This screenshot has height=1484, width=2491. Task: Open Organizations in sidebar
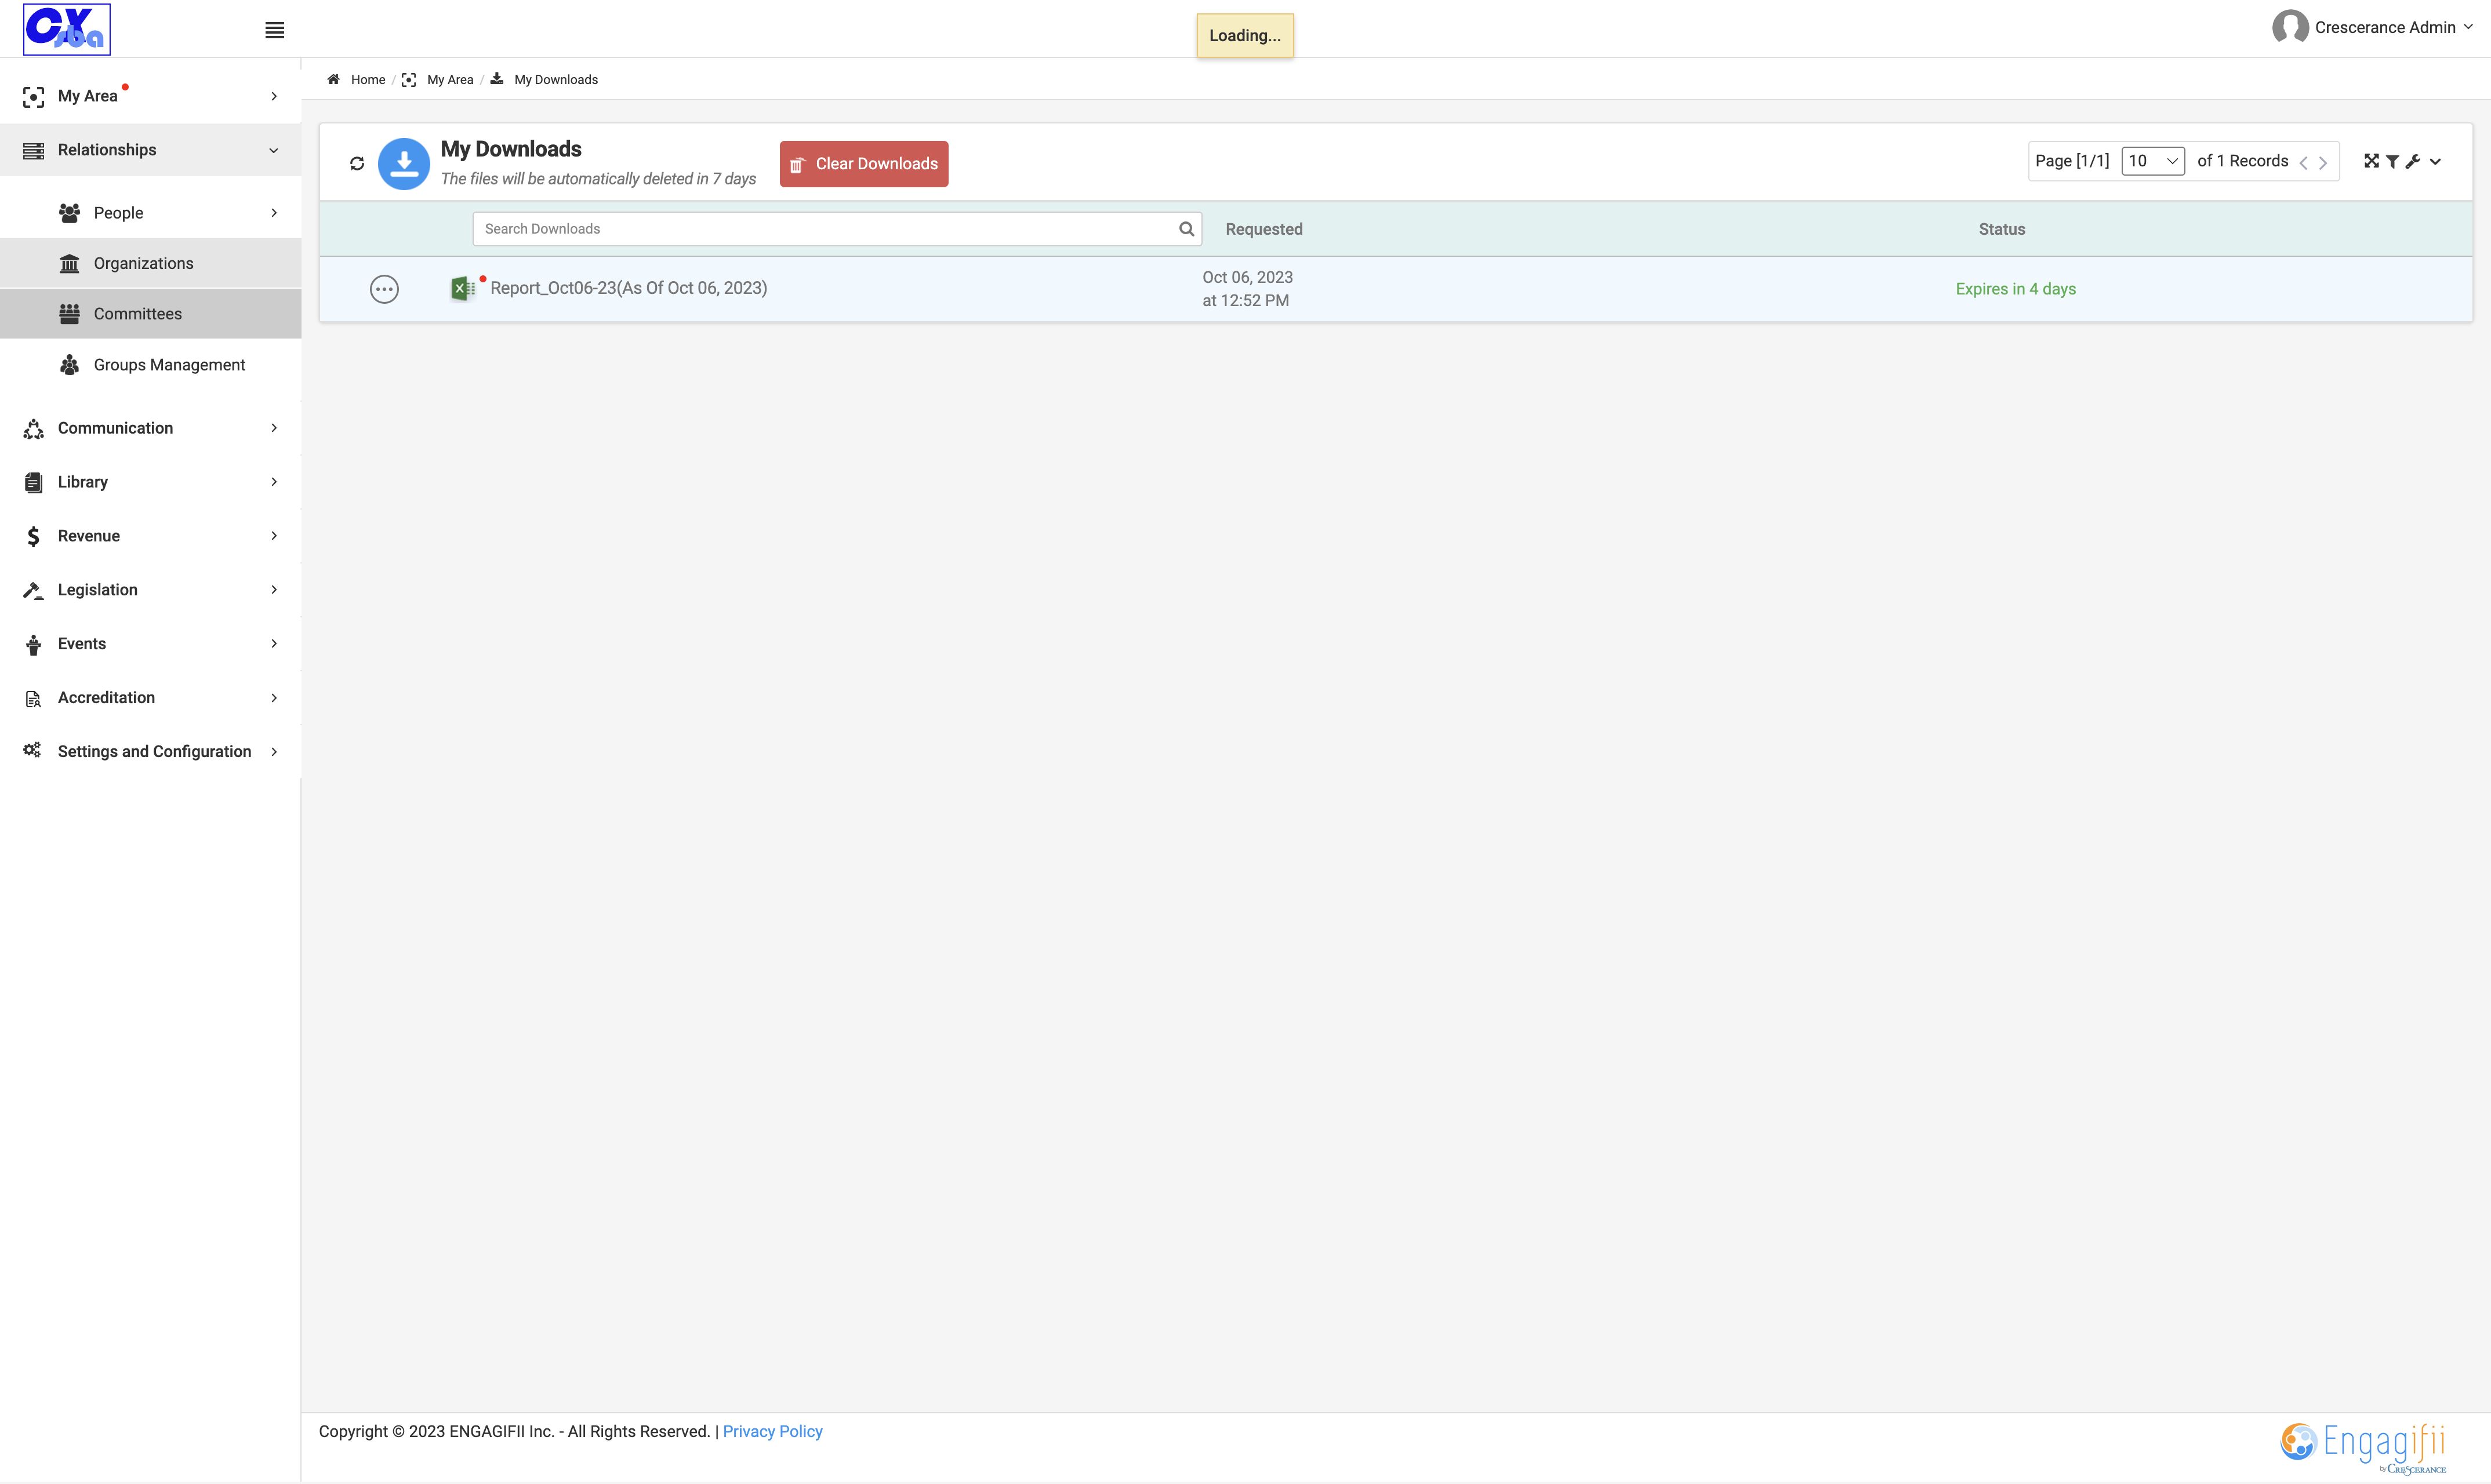click(150, 263)
